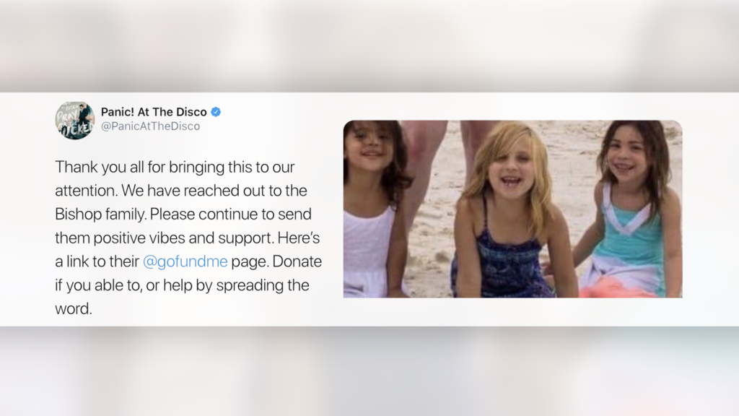Viewport: 739px width, 416px height.
Task: Open the @gofundme mention link
Action: [x=185, y=261]
